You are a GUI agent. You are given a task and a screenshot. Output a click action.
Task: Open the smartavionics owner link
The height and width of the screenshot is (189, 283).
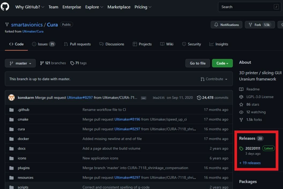(27, 25)
